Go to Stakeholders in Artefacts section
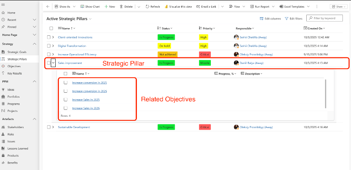Screen dimensions: 351x170 [x=15, y=127]
